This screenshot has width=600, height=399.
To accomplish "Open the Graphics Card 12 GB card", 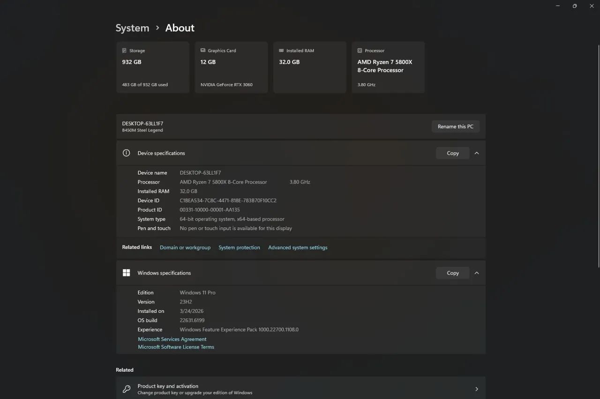I will pos(231,67).
